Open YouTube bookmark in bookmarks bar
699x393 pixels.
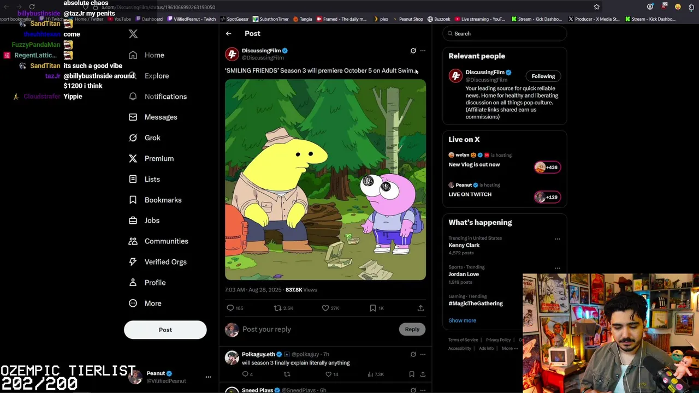point(119,19)
